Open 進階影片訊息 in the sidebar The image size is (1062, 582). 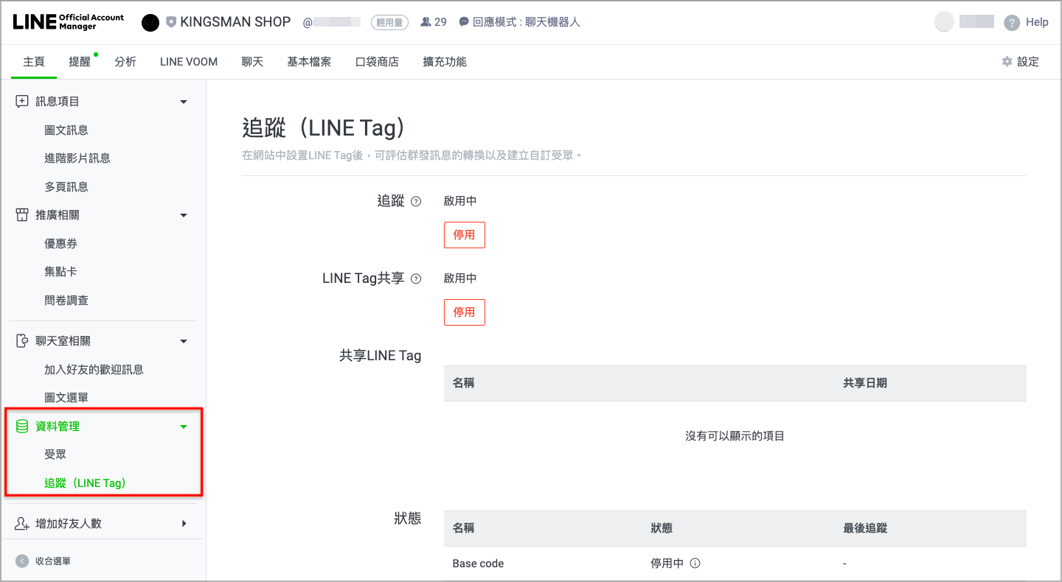click(x=77, y=158)
